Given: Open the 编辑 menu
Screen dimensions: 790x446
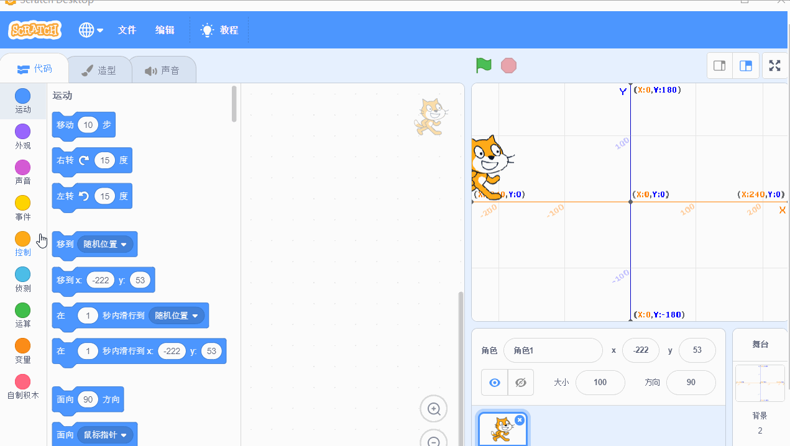Looking at the screenshot, I should click(x=165, y=30).
